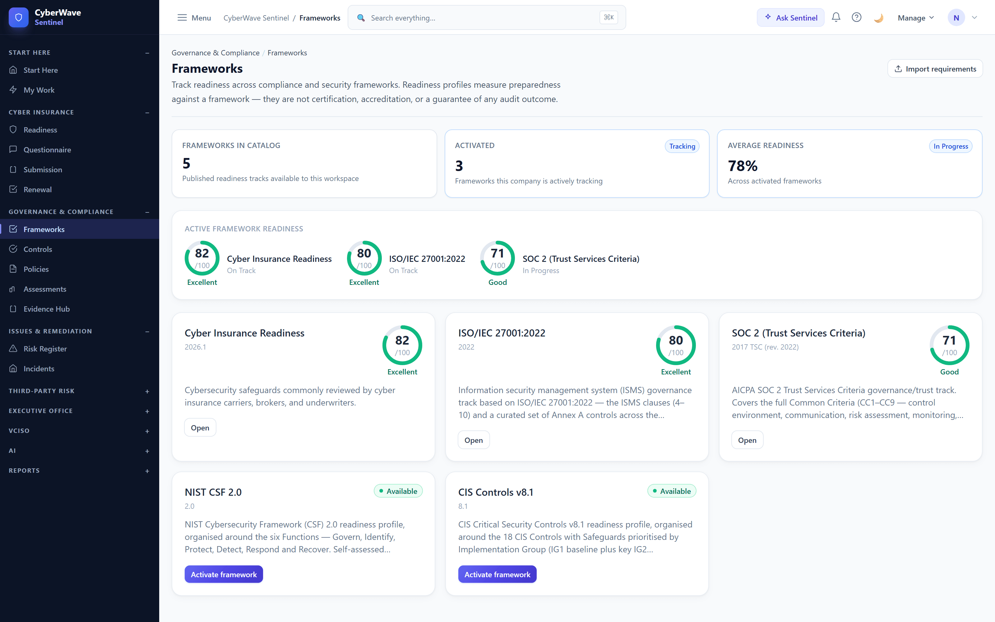This screenshot has width=995, height=622.
Task: Open the Cyber Insurance Readiness card
Action: pos(200,427)
